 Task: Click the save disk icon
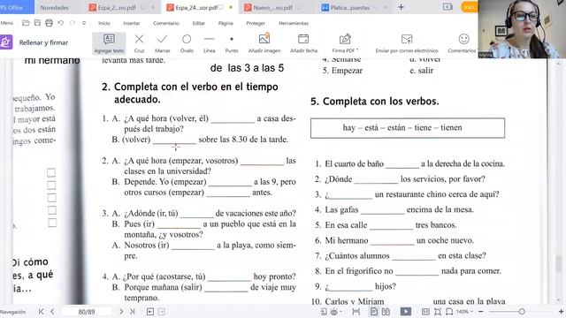coord(37,23)
